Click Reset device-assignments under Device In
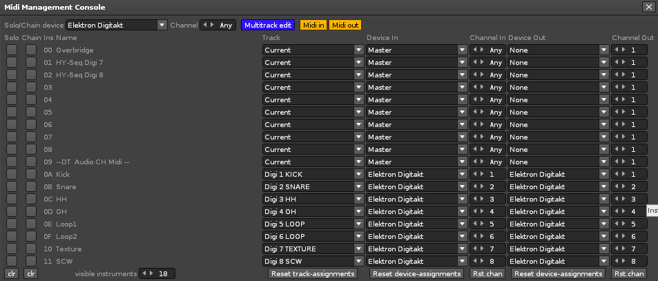 tap(417, 274)
